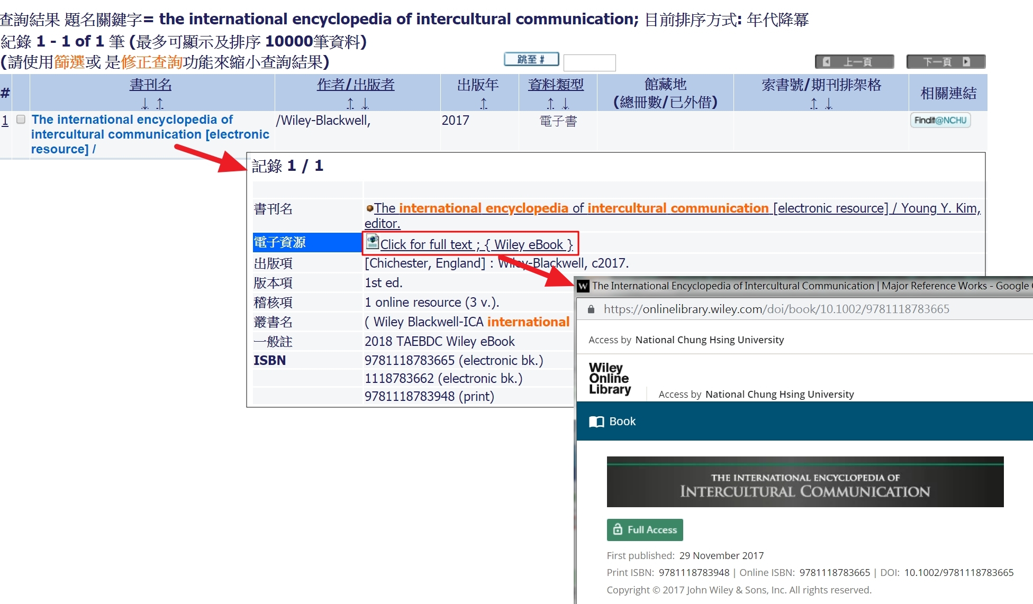Click Access by National Chung Hsing University beside logo
The height and width of the screenshot is (604, 1033).
pos(756,394)
